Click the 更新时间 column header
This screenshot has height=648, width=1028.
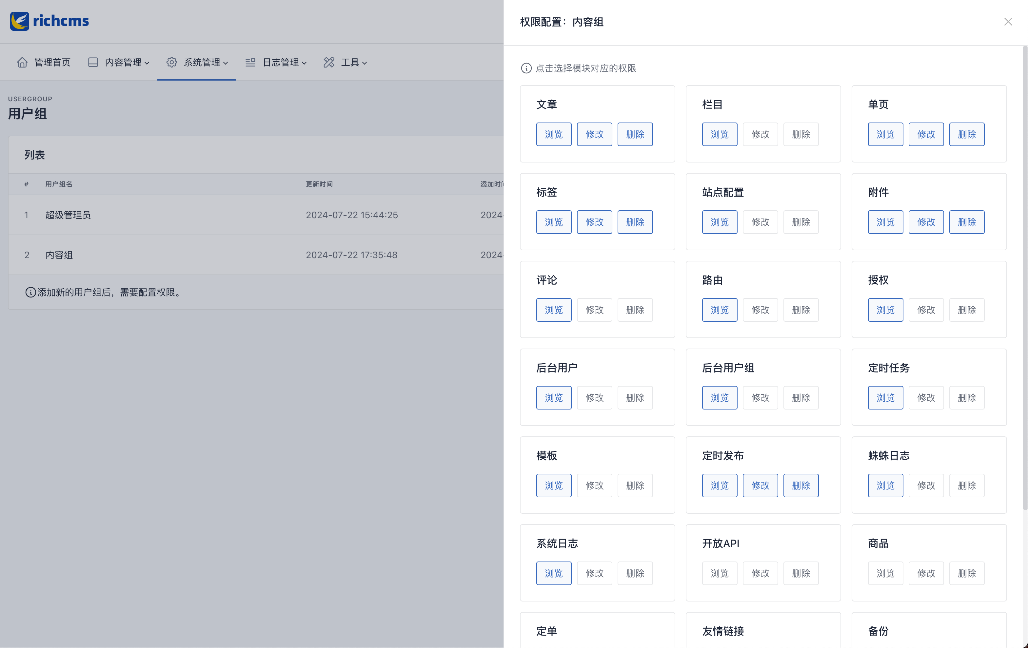click(319, 184)
